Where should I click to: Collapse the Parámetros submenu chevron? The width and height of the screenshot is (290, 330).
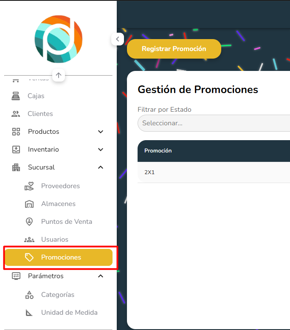pos(101,276)
